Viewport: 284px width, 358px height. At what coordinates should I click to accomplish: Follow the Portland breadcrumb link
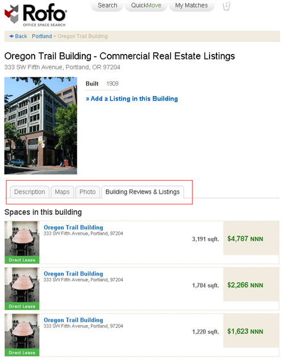[x=42, y=36]
